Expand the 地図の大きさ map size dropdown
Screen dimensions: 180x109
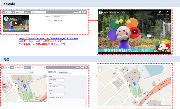[x=64, y=72]
